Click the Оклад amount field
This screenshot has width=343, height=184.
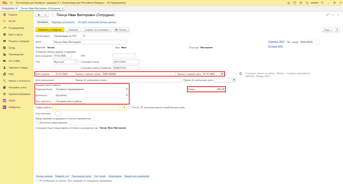click(x=211, y=89)
